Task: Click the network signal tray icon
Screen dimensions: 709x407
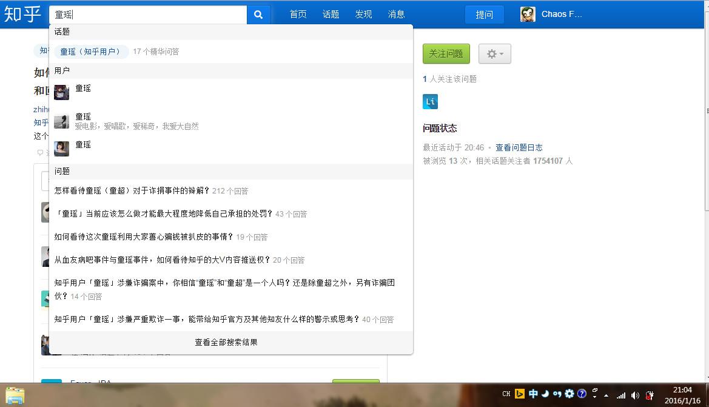Action: point(621,395)
